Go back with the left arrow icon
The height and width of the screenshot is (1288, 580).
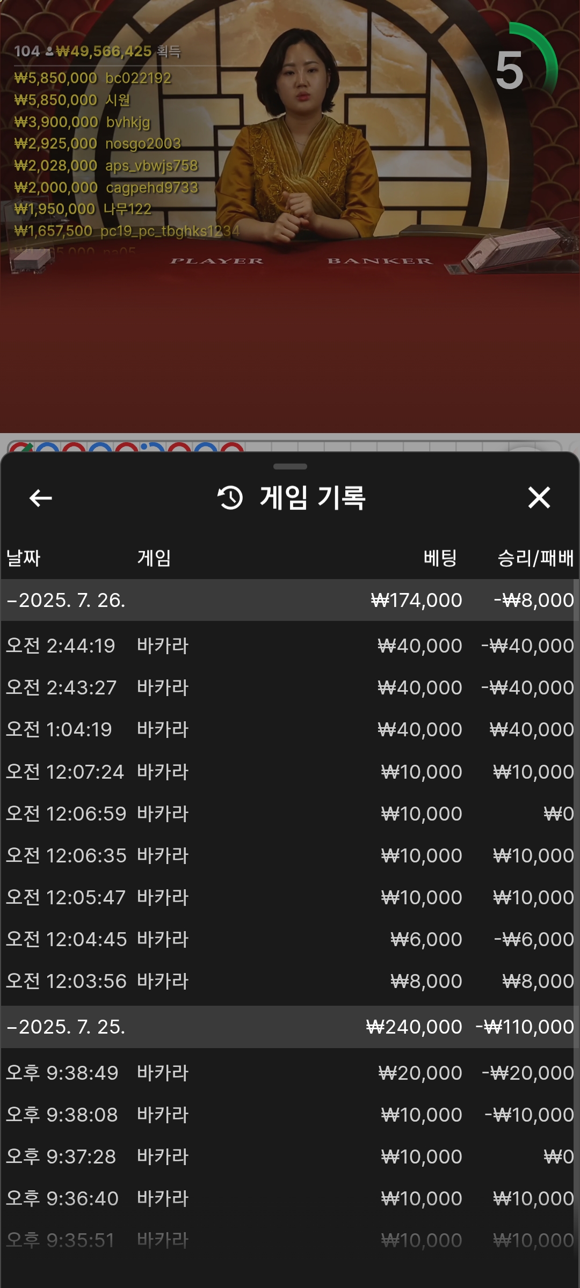(40, 498)
